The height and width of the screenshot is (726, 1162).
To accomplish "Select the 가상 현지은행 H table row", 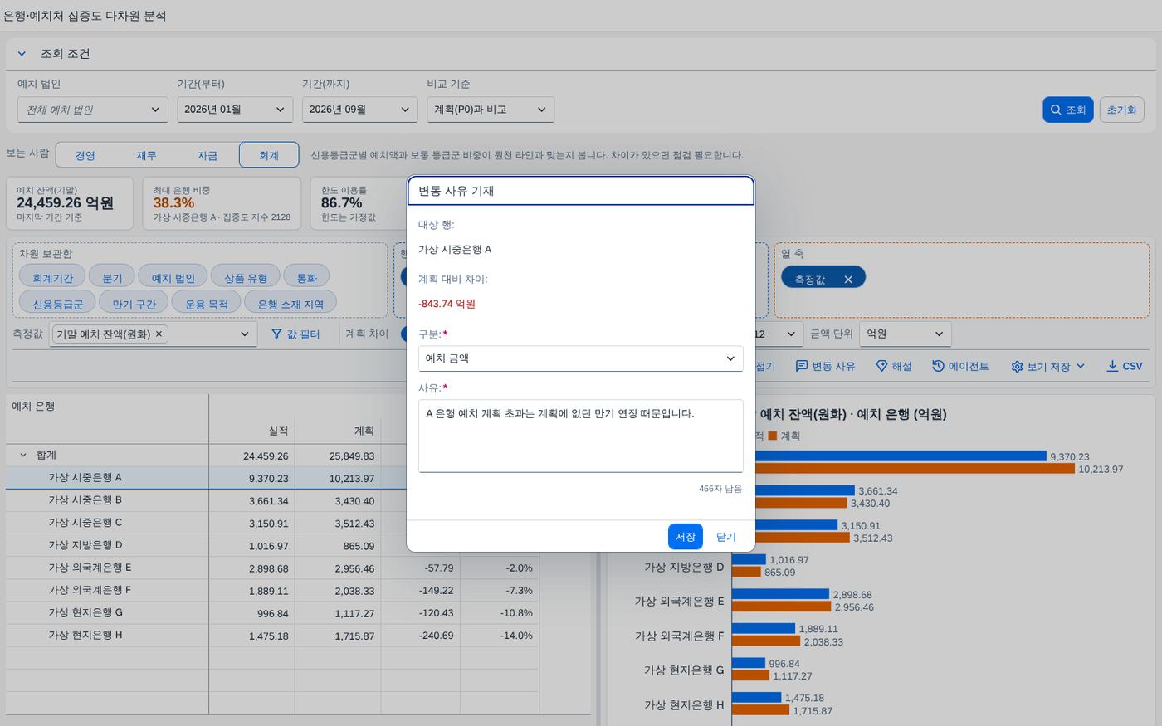I will 272,635.
